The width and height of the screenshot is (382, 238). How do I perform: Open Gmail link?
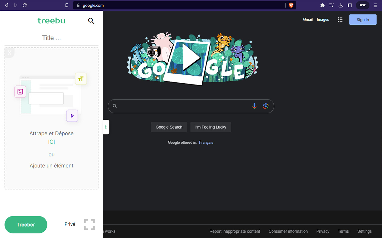pos(308,20)
